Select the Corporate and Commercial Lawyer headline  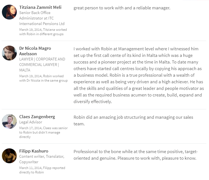42,65
